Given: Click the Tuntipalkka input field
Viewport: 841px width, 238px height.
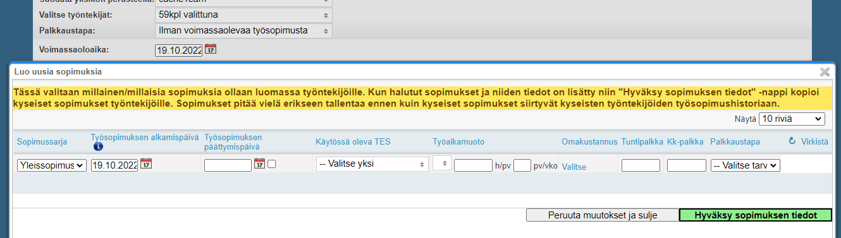Looking at the screenshot, I should point(641,165).
